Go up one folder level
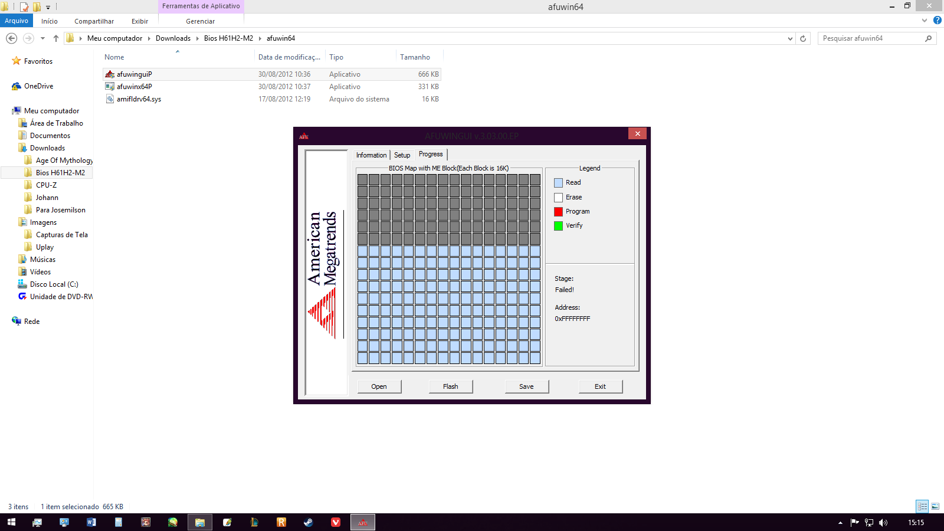The height and width of the screenshot is (531, 944). tap(56, 38)
